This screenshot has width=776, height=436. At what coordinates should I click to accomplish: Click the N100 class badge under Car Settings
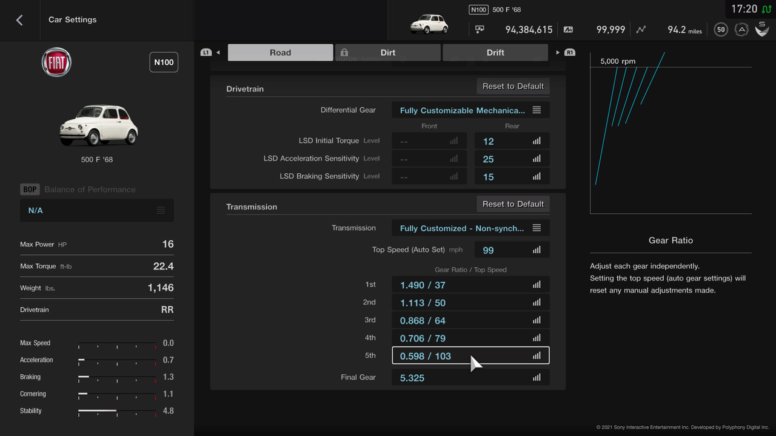tap(164, 62)
